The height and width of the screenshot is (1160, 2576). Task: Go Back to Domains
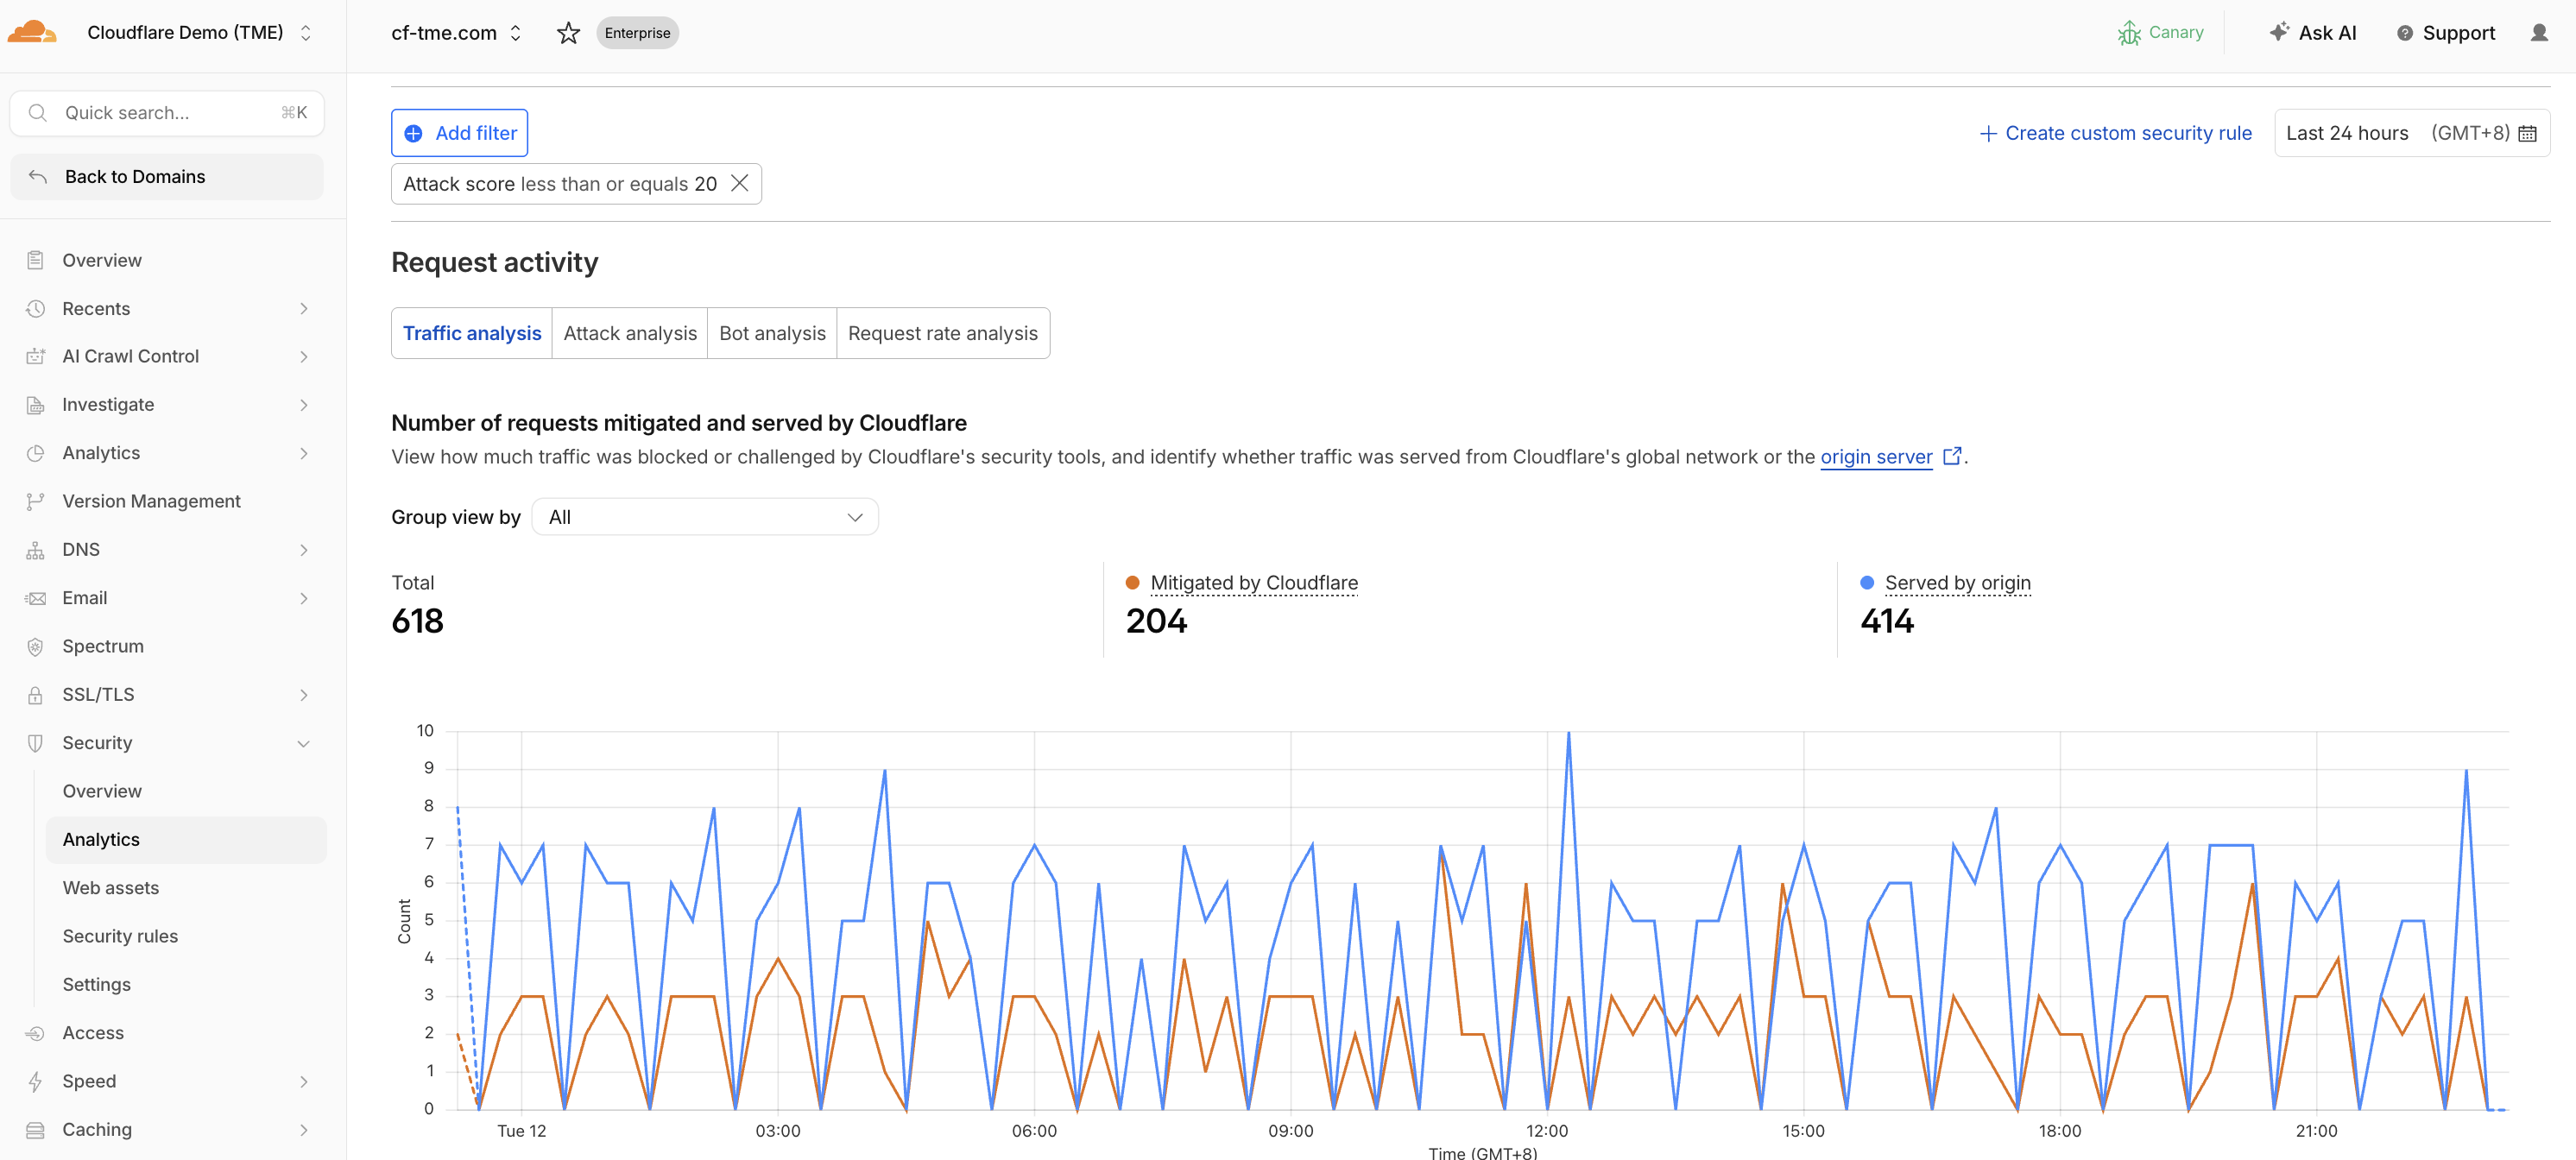coord(167,177)
